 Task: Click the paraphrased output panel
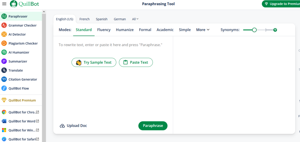click(x=234, y=85)
